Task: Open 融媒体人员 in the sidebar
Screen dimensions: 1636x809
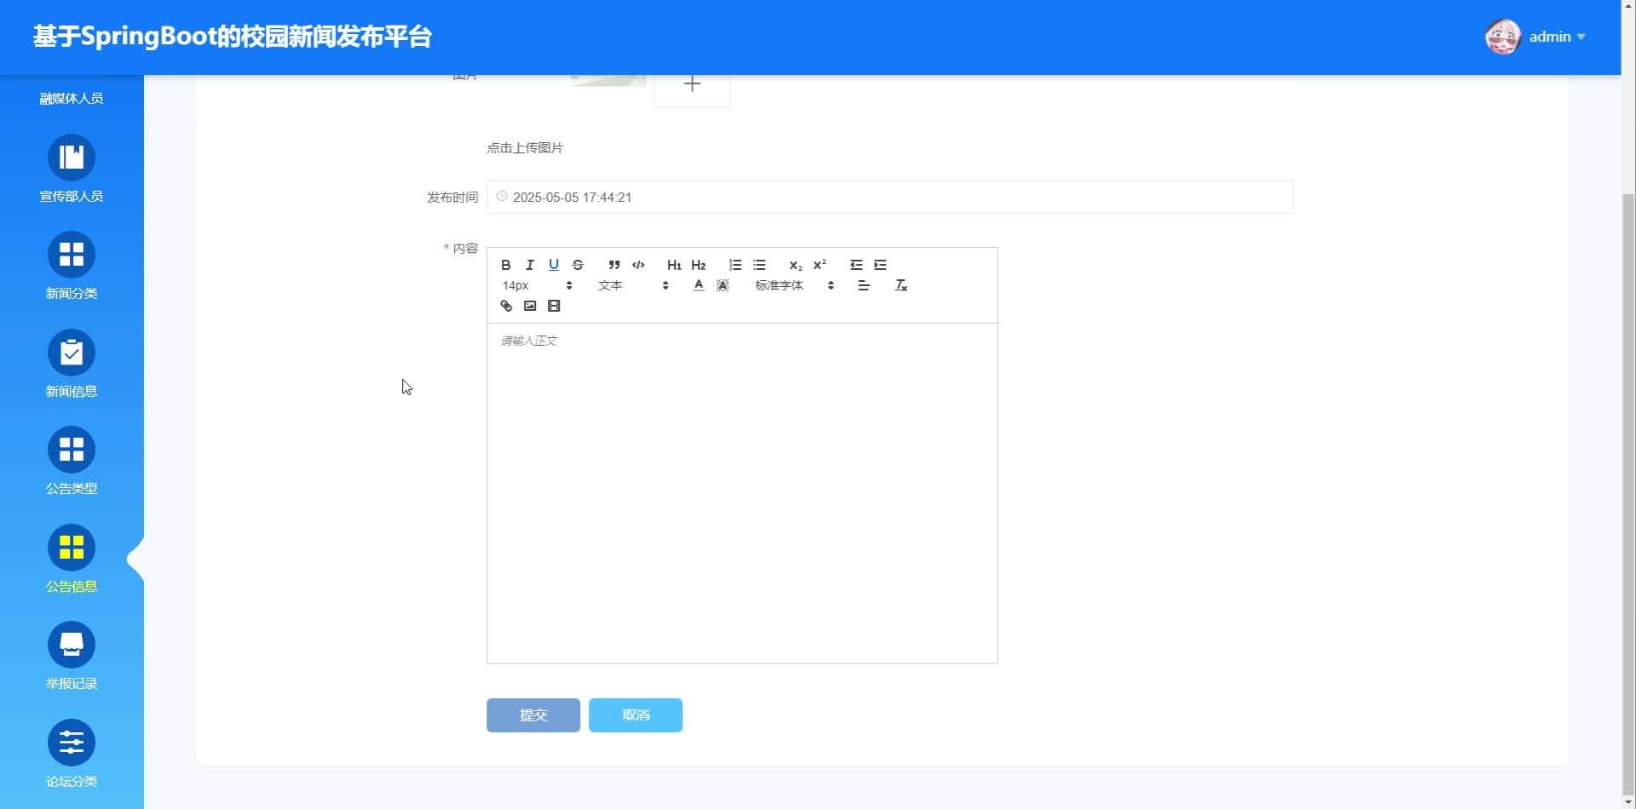Action: coord(72,98)
